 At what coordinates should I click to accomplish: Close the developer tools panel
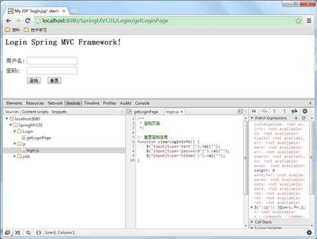coord(310,103)
